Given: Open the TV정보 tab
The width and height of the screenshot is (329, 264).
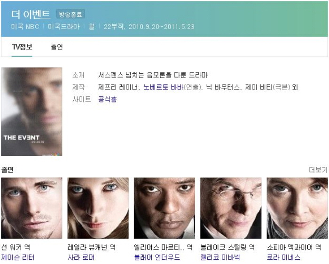Looking at the screenshot, I should [x=22, y=47].
